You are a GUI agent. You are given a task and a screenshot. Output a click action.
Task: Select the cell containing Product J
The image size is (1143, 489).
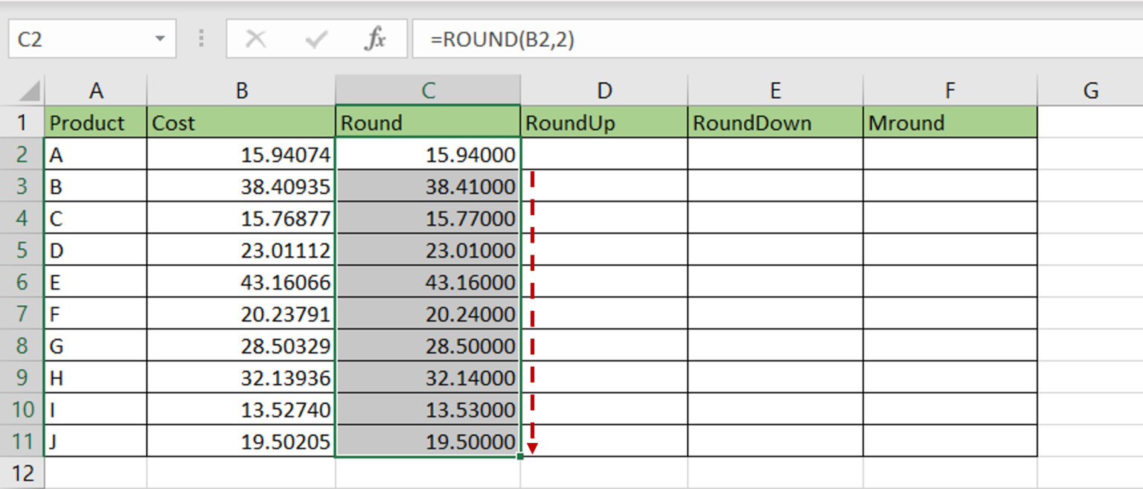(95, 441)
